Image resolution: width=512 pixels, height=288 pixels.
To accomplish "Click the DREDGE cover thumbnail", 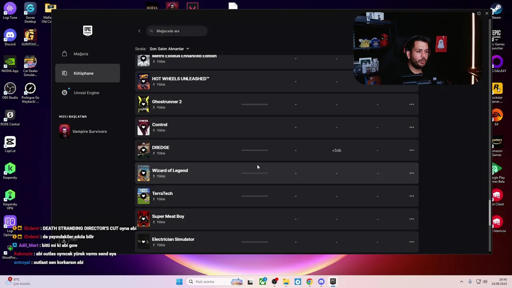I will (x=144, y=150).
